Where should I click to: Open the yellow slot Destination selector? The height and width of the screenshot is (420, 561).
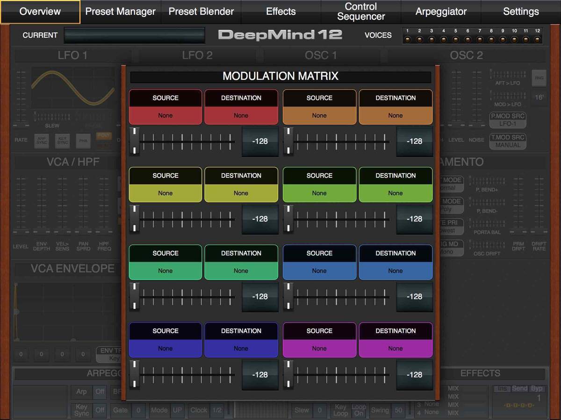tap(241, 184)
